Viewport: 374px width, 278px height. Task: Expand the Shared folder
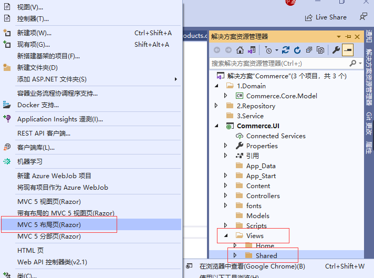(235, 255)
